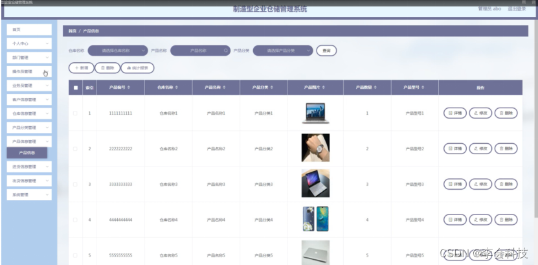Expand the 操作员管理 sidebar menu
The width and height of the screenshot is (538, 265).
pyautogui.click(x=29, y=72)
